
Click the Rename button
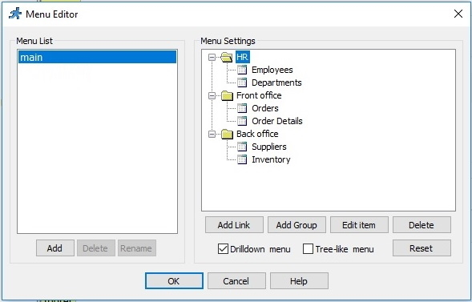click(x=137, y=248)
